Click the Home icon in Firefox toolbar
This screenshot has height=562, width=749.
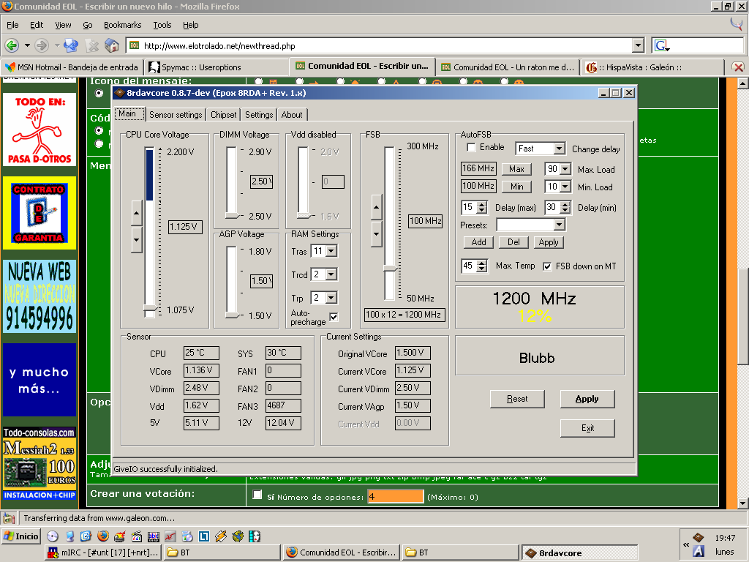pos(112,45)
